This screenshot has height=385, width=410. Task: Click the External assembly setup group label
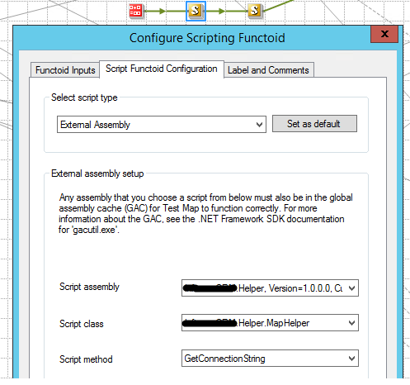click(x=97, y=173)
